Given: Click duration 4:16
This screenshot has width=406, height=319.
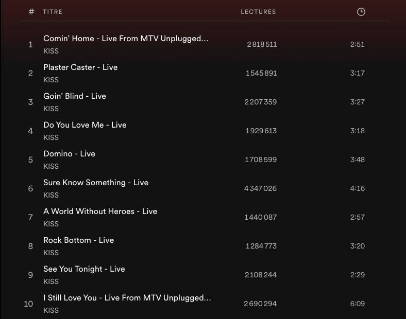Looking at the screenshot, I should point(358,188).
